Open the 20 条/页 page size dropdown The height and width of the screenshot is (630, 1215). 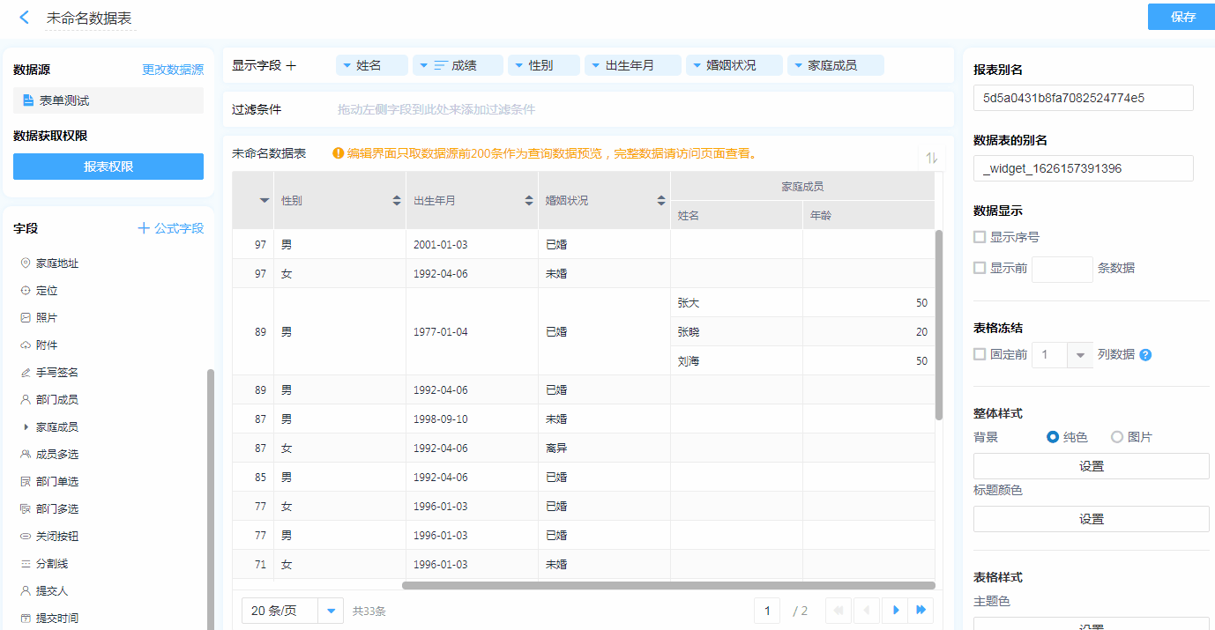[x=331, y=611]
